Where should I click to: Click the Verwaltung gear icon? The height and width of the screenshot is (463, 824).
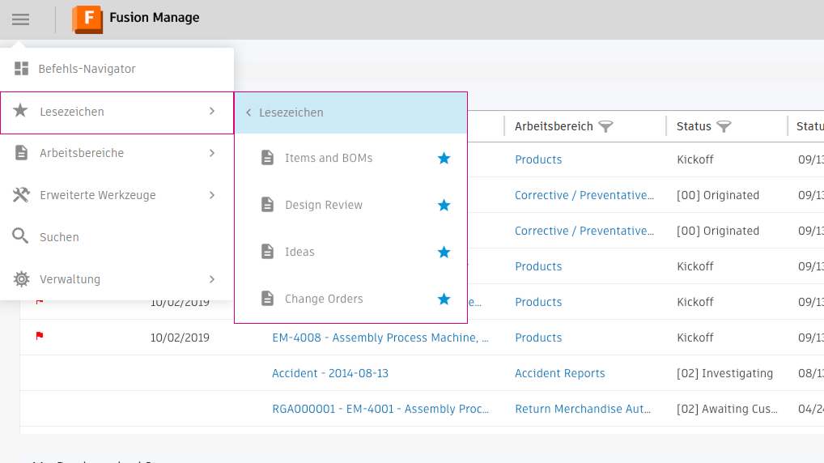[x=21, y=279]
